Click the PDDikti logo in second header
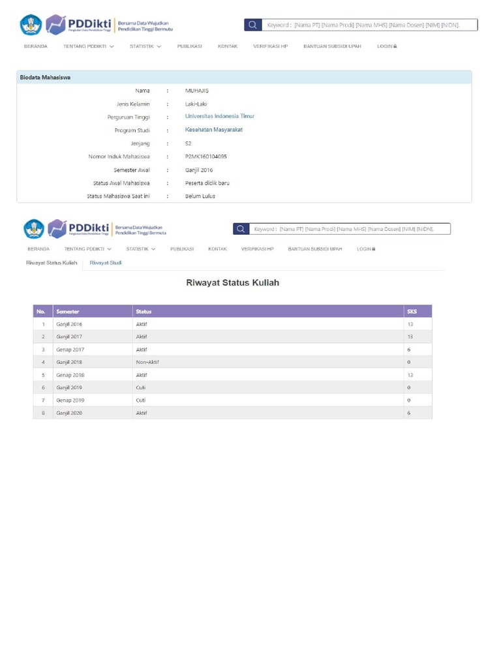This screenshot has width=501, height=668. [78, 229]
